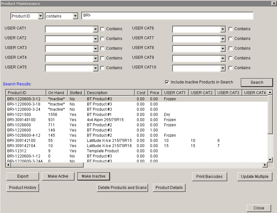Click the USER CAT1 results column header
Screen dimensions: 277x213
click(175, 93)
